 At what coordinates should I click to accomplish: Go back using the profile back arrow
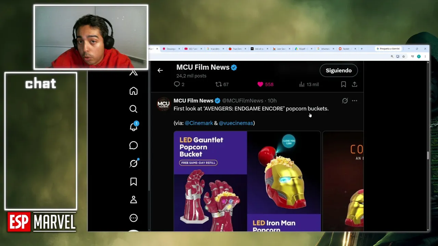pos(160,70)
